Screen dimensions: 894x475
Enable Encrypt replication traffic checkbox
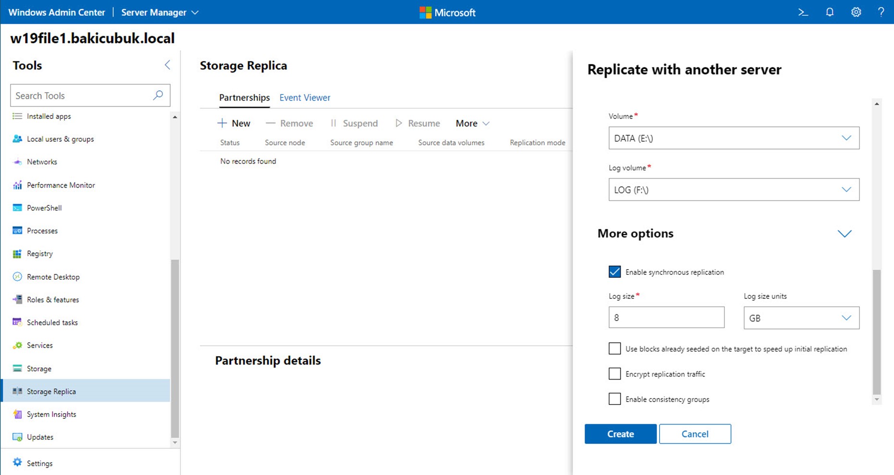click(x=614, y=374)
